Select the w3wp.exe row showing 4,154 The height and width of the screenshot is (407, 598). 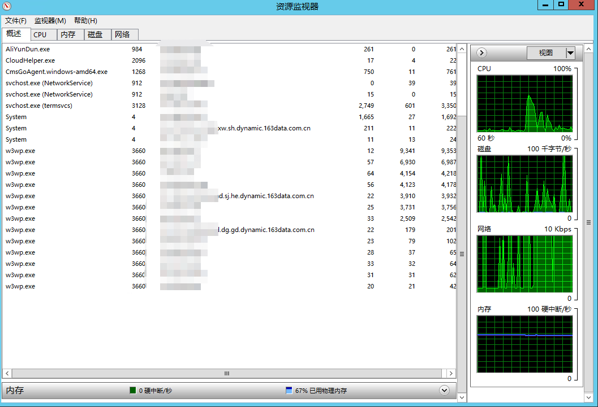pyautogui.click(x=230, y=173)
